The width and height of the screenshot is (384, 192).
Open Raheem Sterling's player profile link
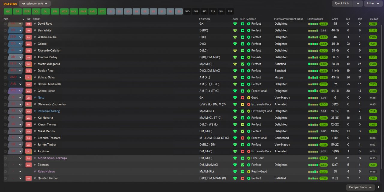coord(49,111)
